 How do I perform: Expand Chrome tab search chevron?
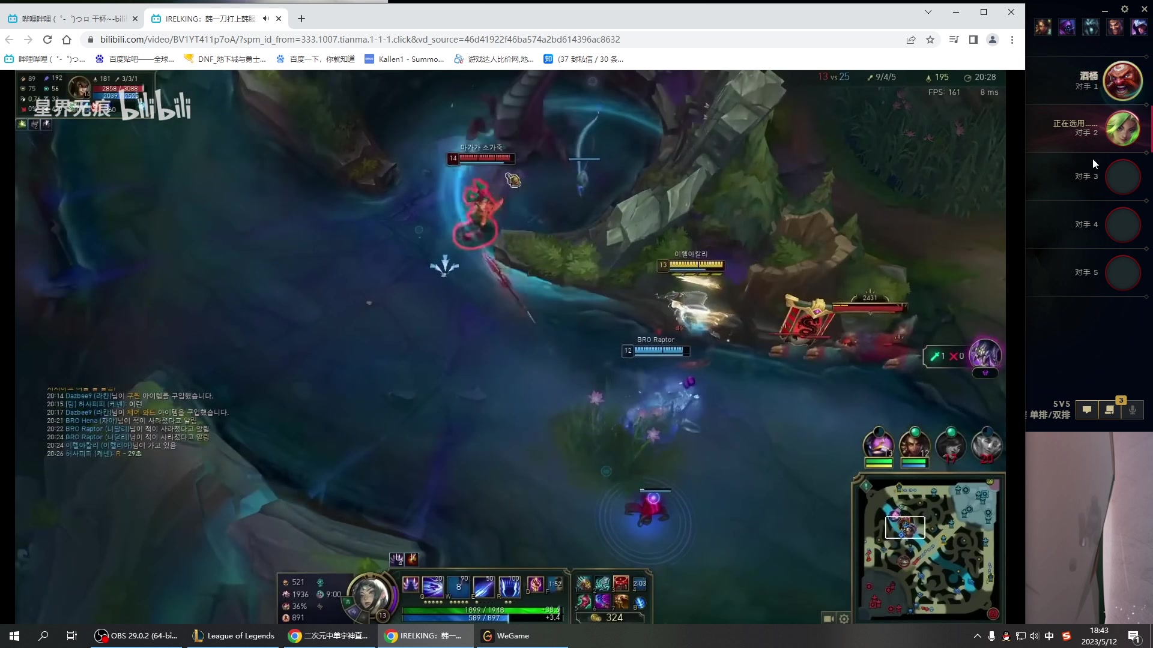(928, 12)
